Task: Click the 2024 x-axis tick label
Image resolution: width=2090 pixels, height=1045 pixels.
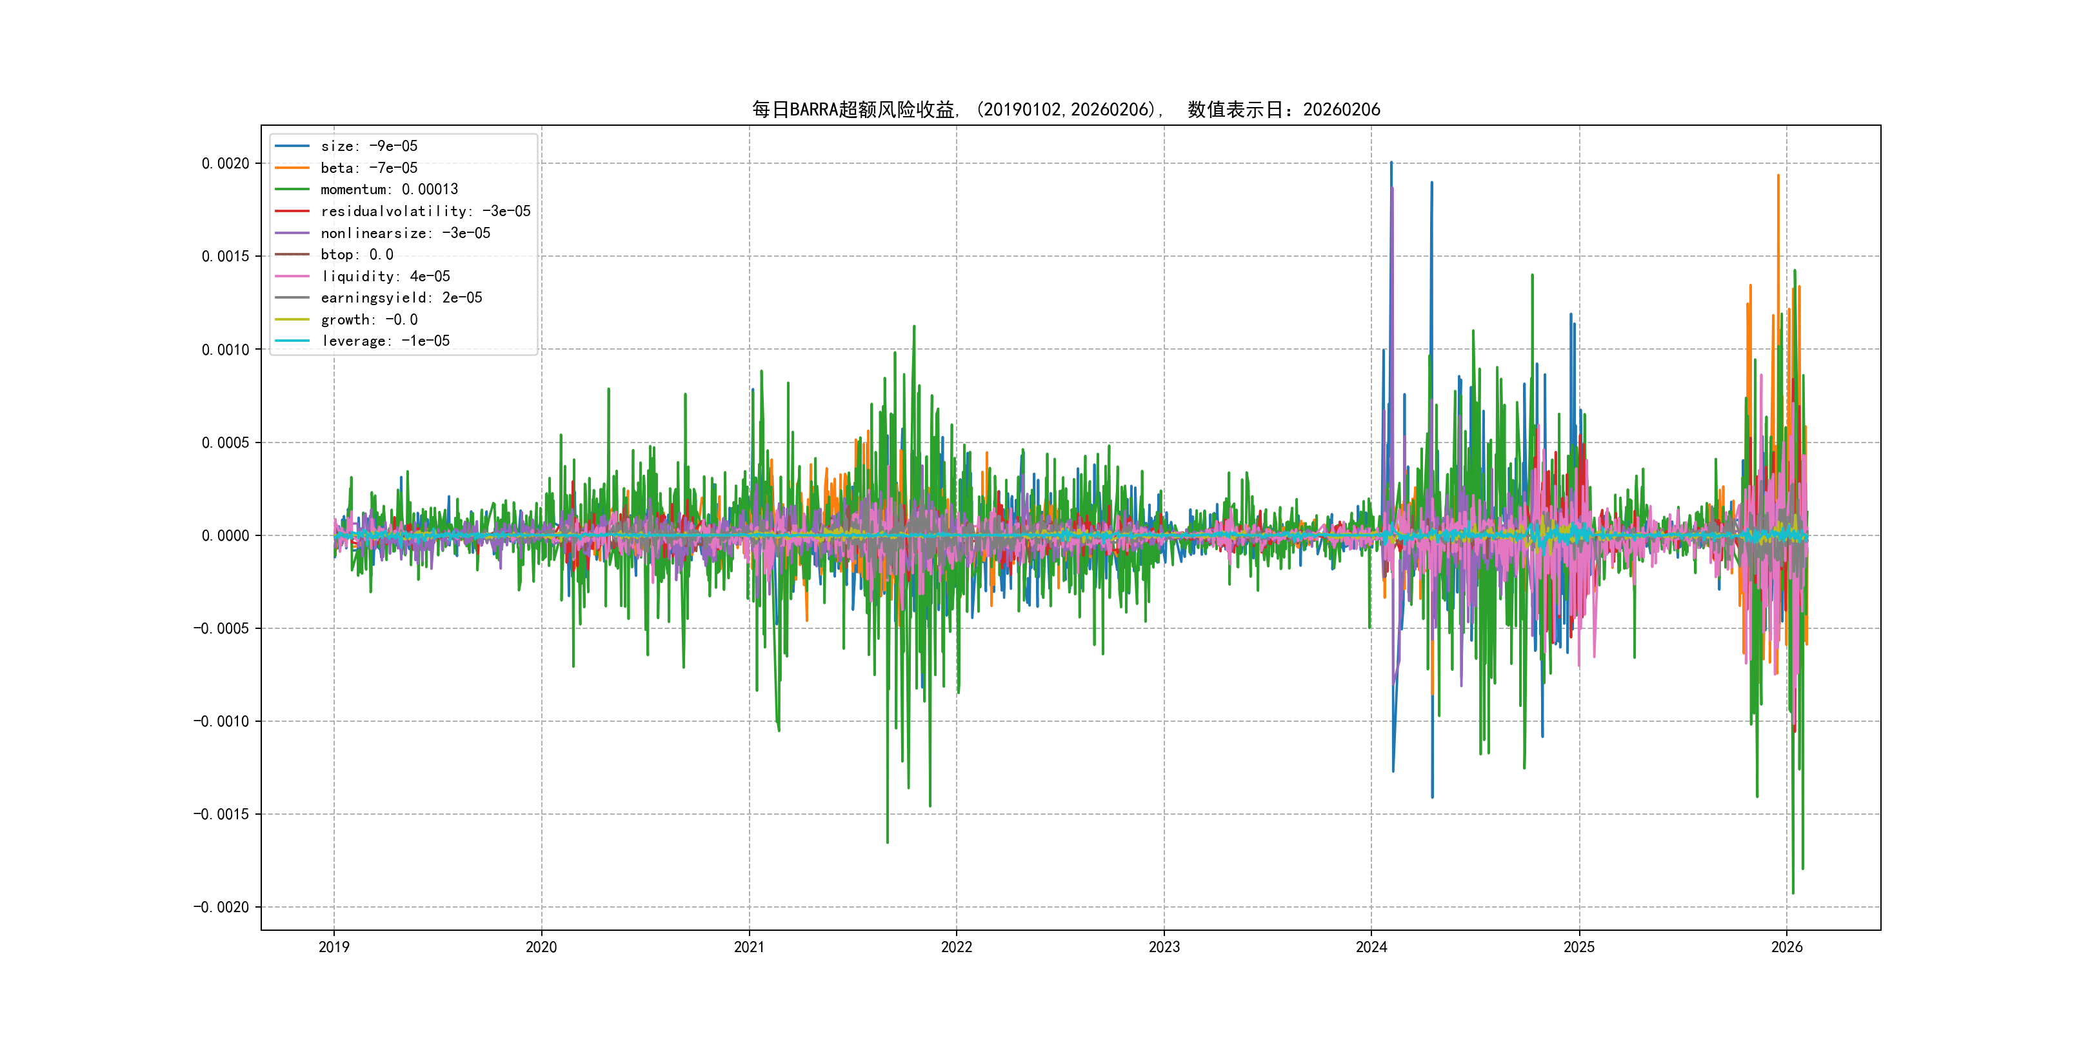Action: point(1371,947)
